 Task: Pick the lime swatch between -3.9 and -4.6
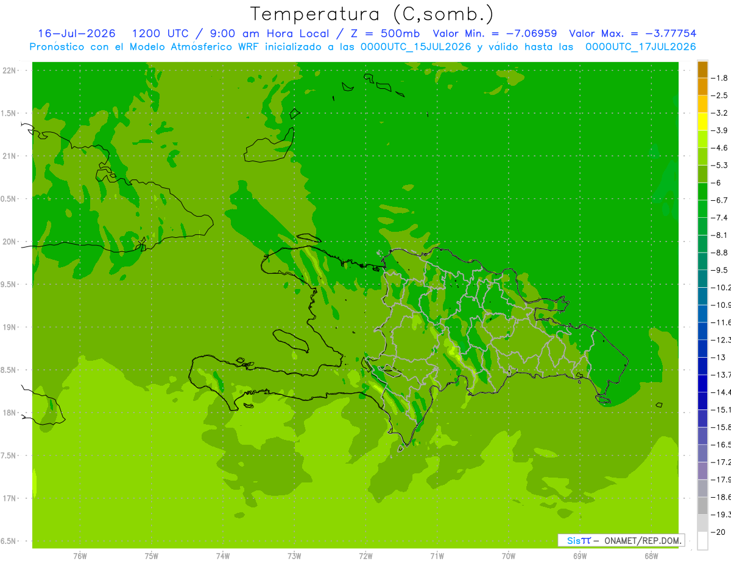[702, 139]
